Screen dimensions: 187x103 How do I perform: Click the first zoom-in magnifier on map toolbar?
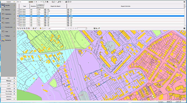coord(18,28)
